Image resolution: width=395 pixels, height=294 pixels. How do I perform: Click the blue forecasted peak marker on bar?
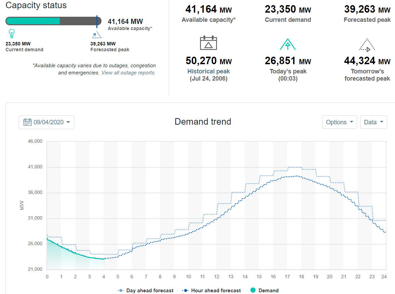point(97,21)
